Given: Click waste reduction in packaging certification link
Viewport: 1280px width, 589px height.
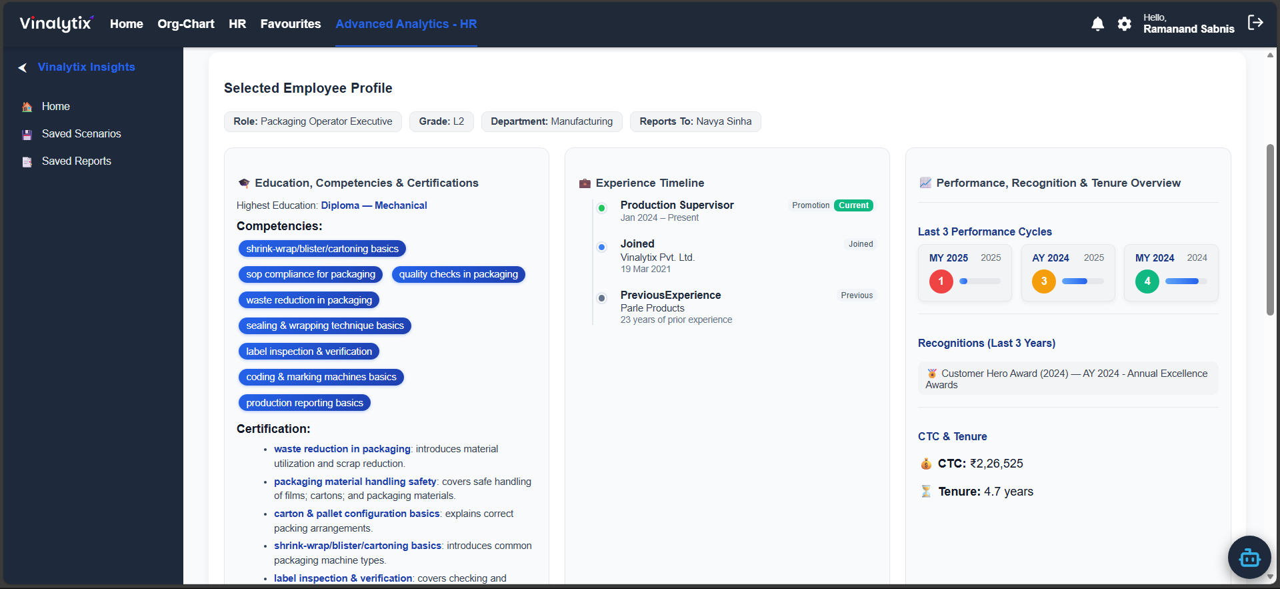Looking at the screenshot, I should (x=342, y=449).
